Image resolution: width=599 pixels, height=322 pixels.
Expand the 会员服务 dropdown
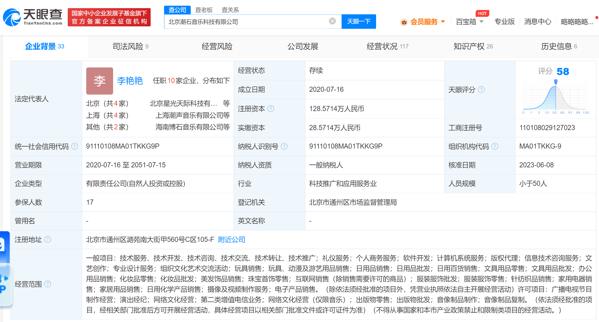tap(443, 22)
